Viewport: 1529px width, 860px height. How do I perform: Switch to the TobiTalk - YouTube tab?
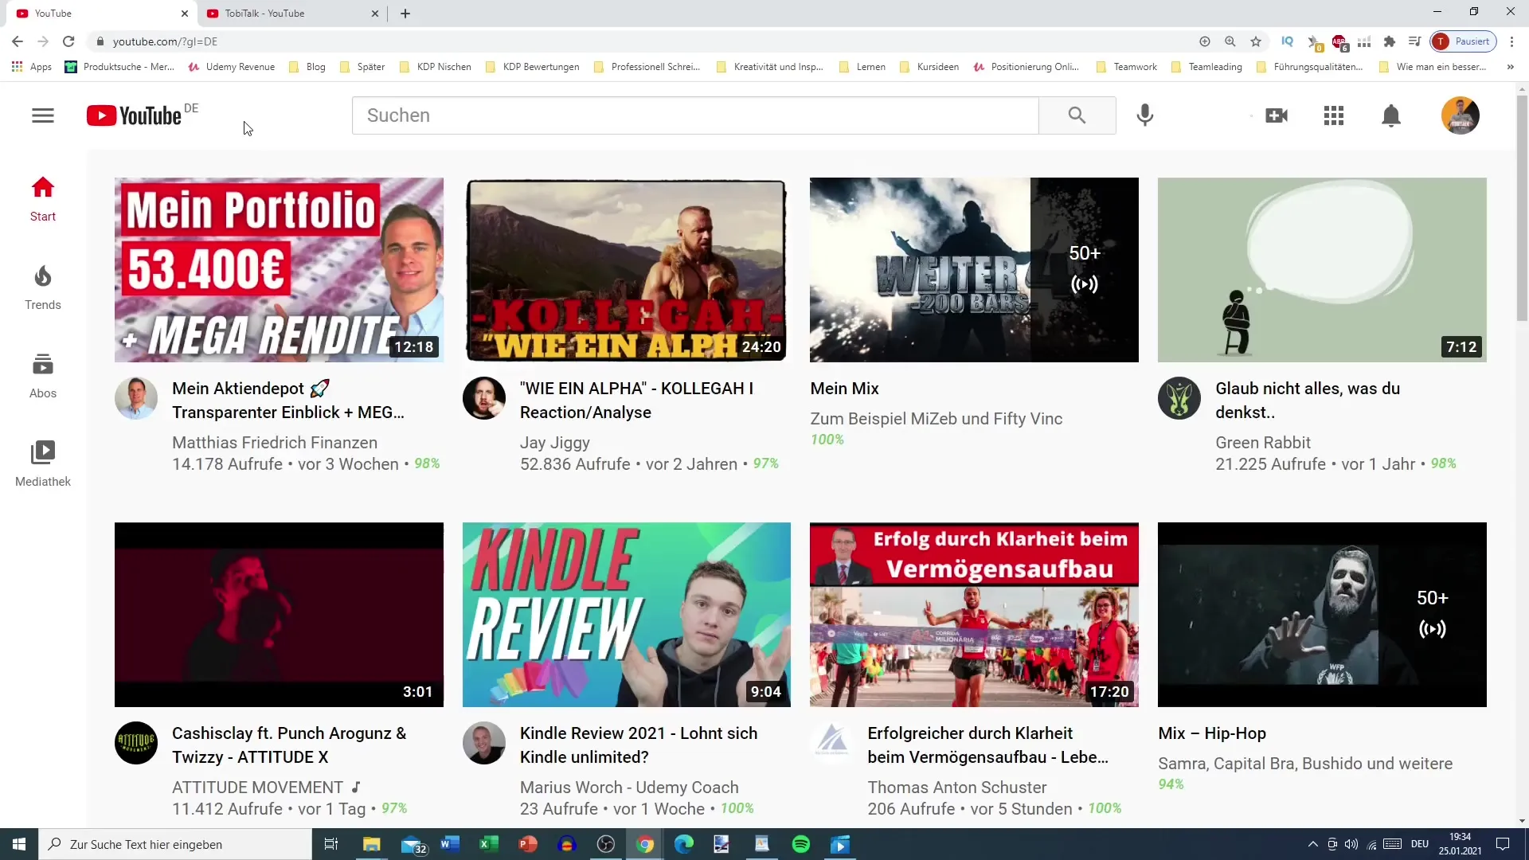tap(293, 14)
